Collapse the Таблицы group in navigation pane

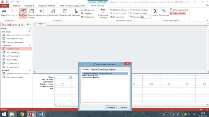[29, 32]
